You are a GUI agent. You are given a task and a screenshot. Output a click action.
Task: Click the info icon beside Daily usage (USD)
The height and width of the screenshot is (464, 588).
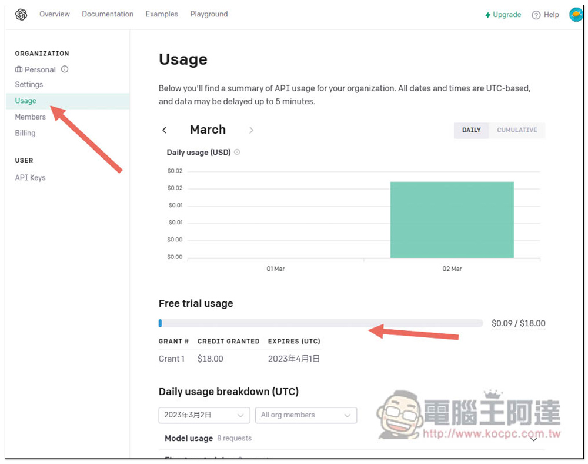237,152
